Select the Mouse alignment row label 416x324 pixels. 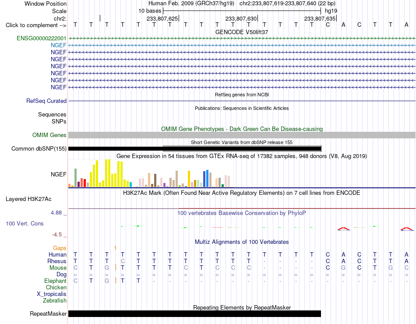pos(58,268)
